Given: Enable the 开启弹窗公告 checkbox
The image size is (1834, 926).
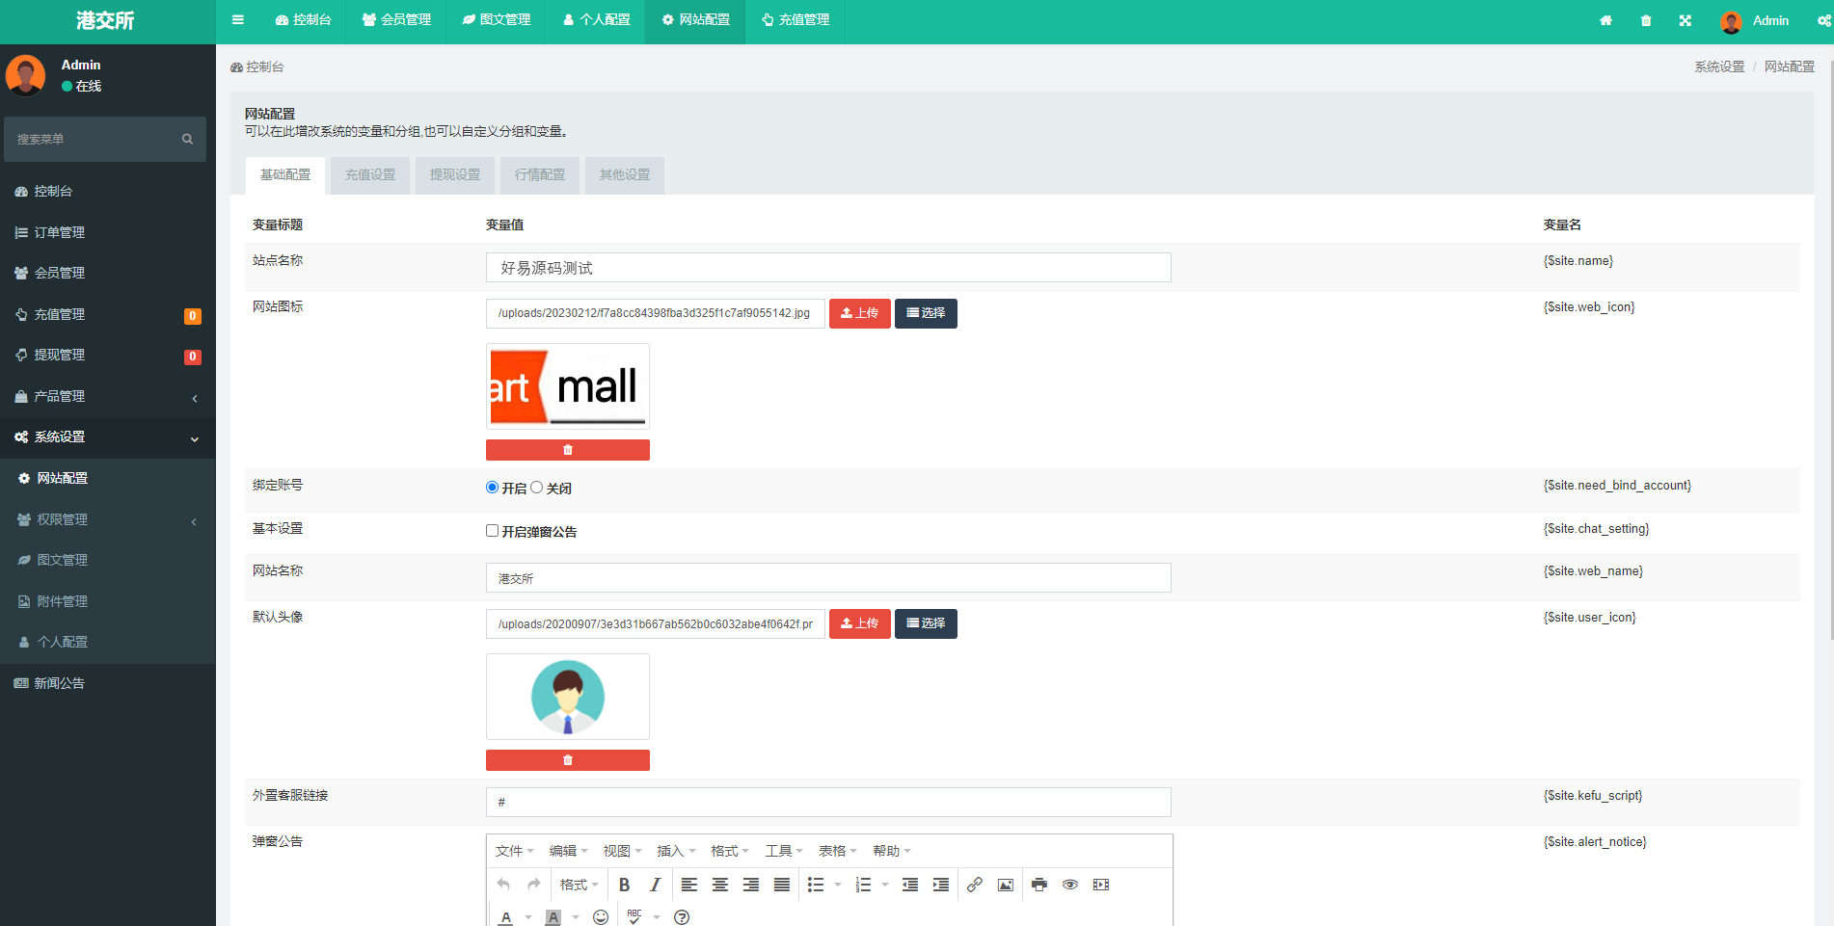Looking at the screenshot, I should (x=492, y=531).
